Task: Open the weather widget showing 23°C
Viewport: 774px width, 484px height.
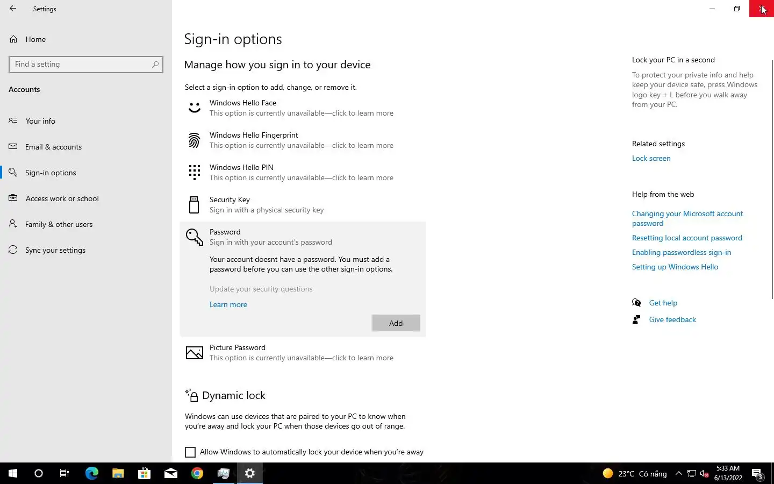Action: [634, 474]
